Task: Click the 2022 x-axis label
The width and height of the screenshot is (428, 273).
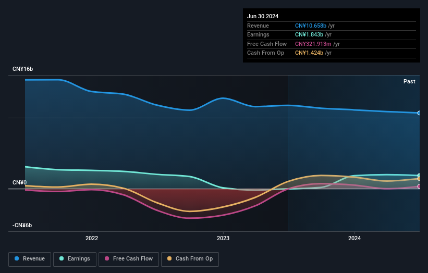Action: [92, 238]
